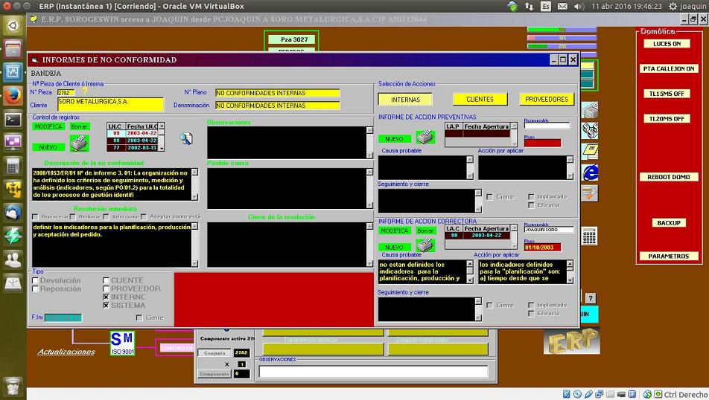The width and height of the screenshot is (709, 400).
Task: Click the printer icon in Control de registros
Action: tap(80, 143)
